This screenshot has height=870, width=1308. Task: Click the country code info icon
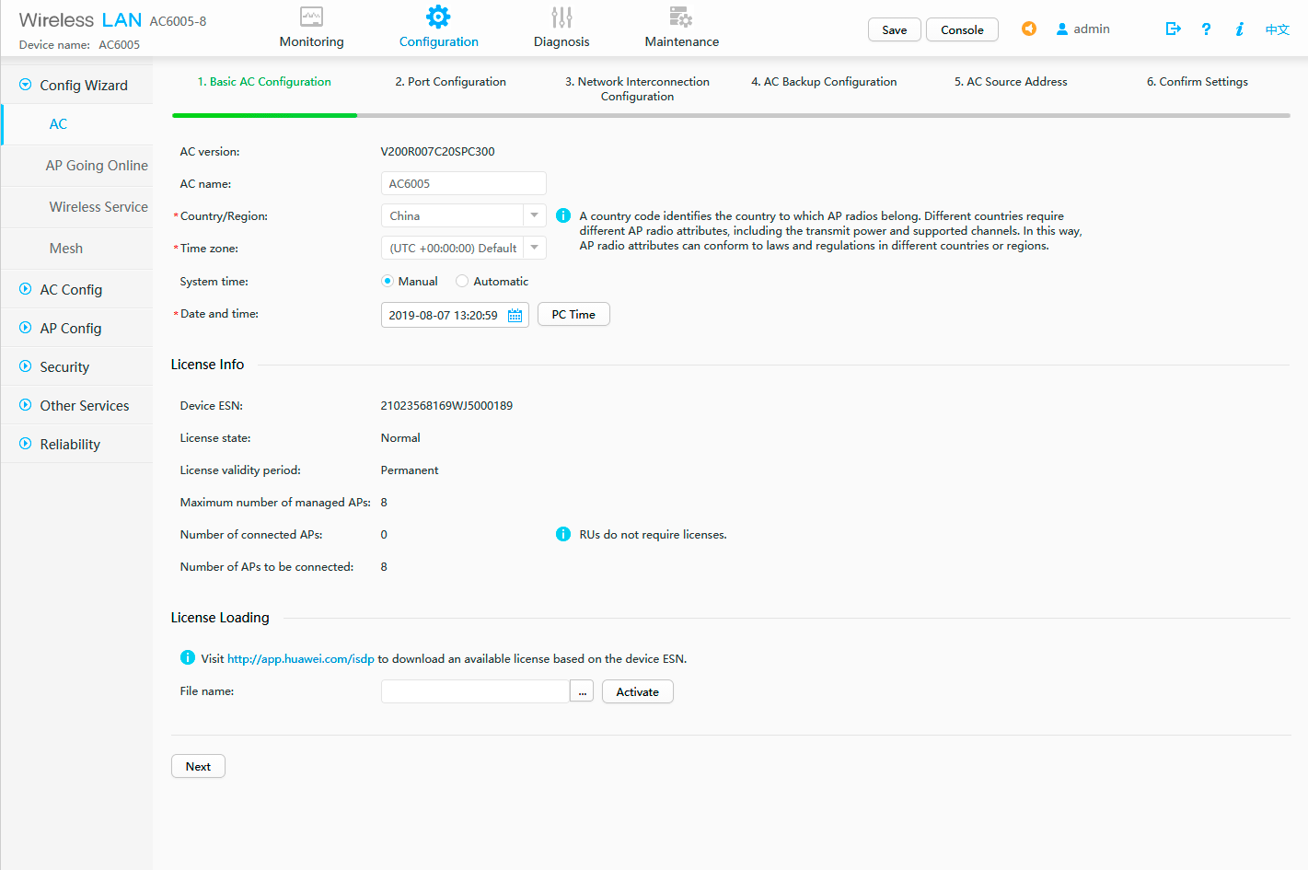coord(563,215)
